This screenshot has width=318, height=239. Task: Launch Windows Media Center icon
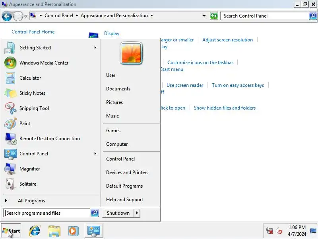10,63
